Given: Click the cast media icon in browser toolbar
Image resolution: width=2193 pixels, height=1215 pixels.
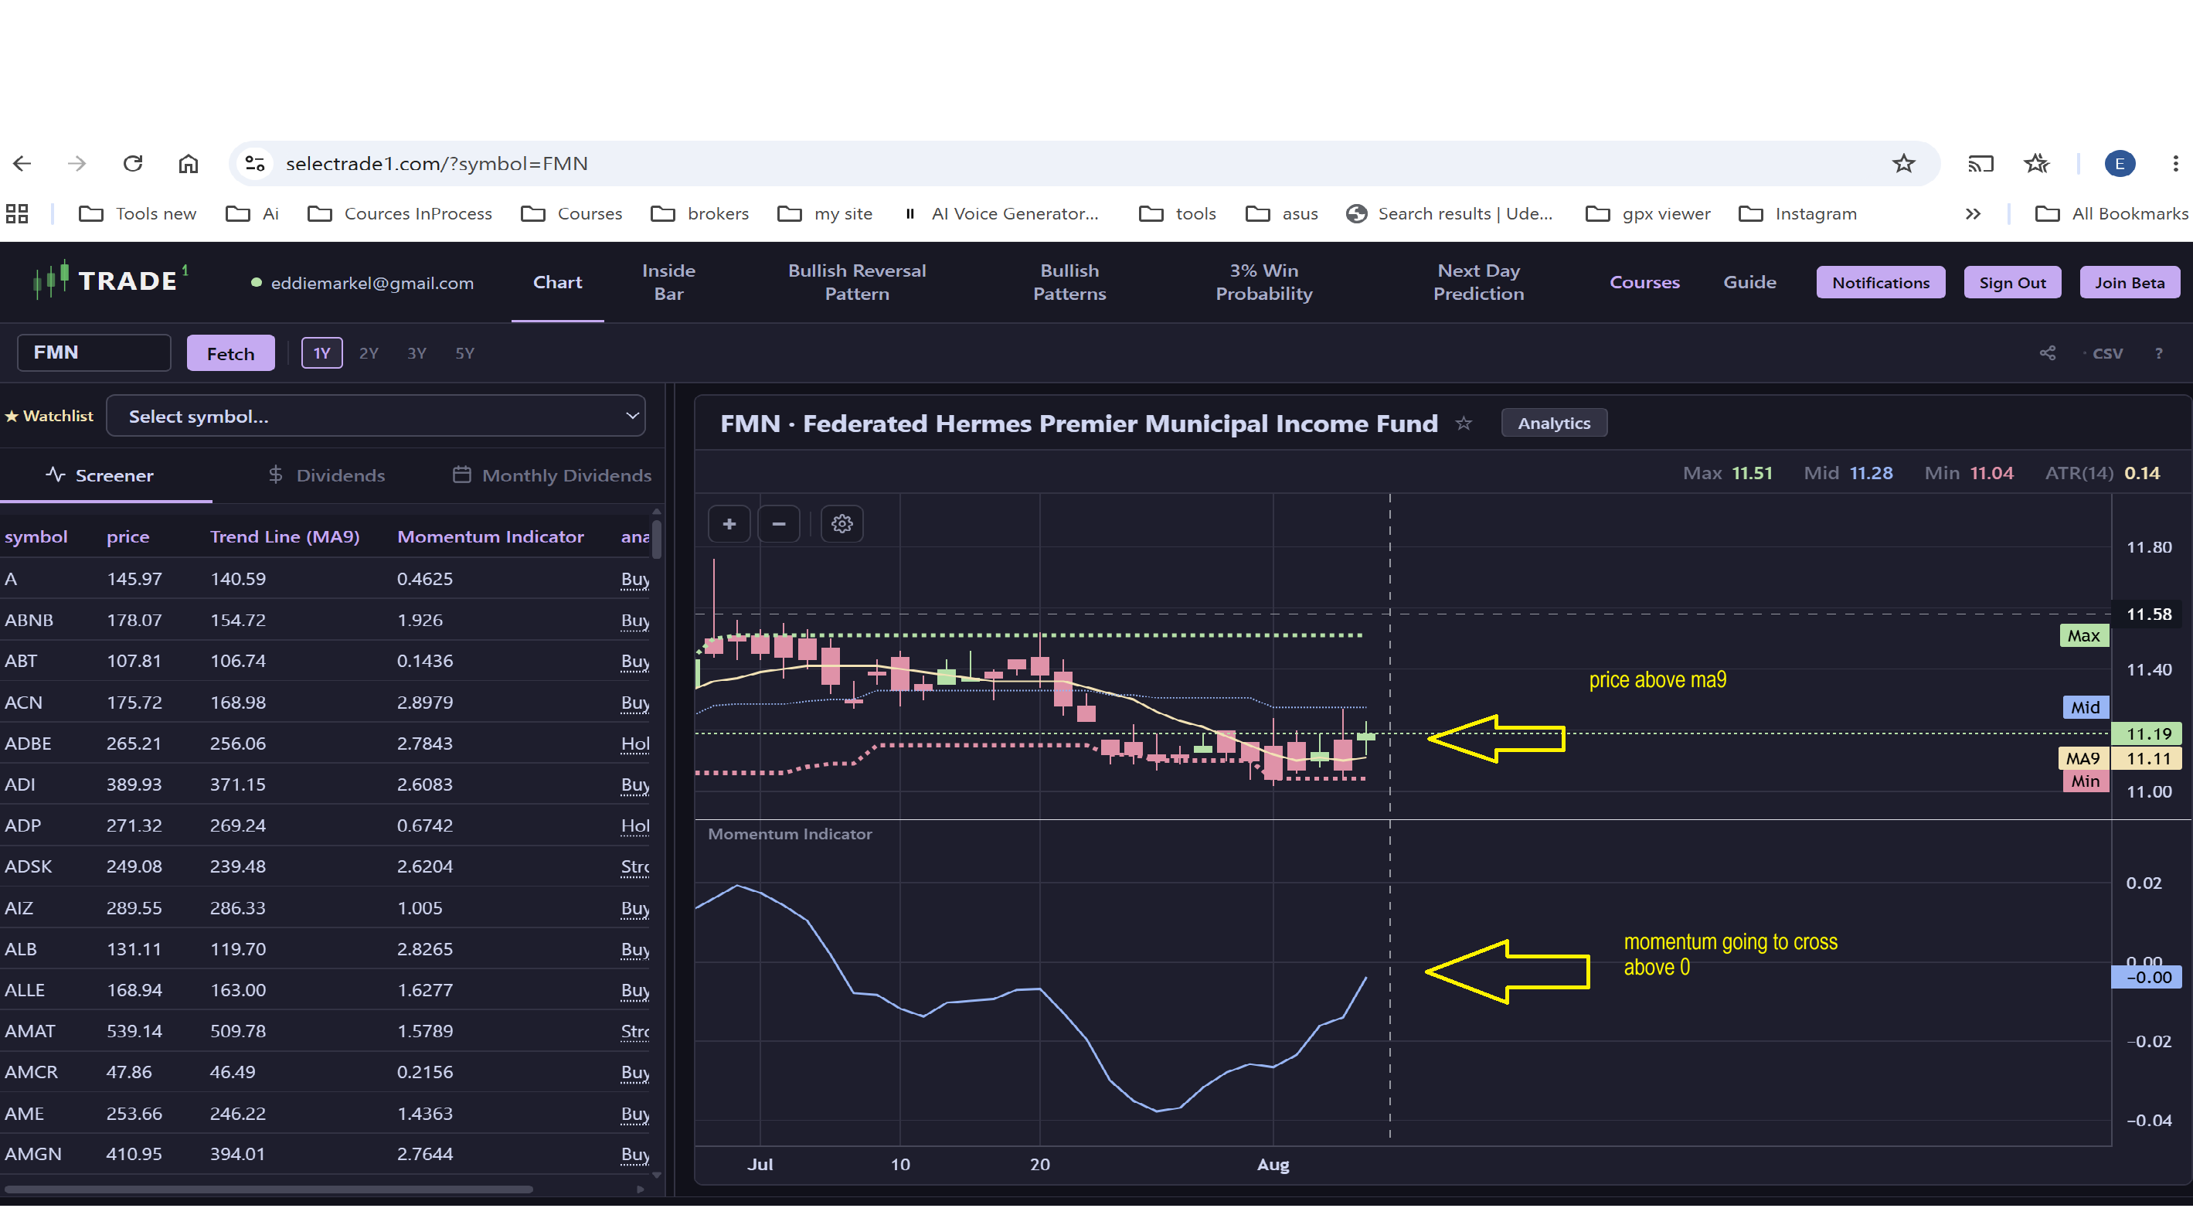Looking at the screenshot, I should (x=1980, y=164).
